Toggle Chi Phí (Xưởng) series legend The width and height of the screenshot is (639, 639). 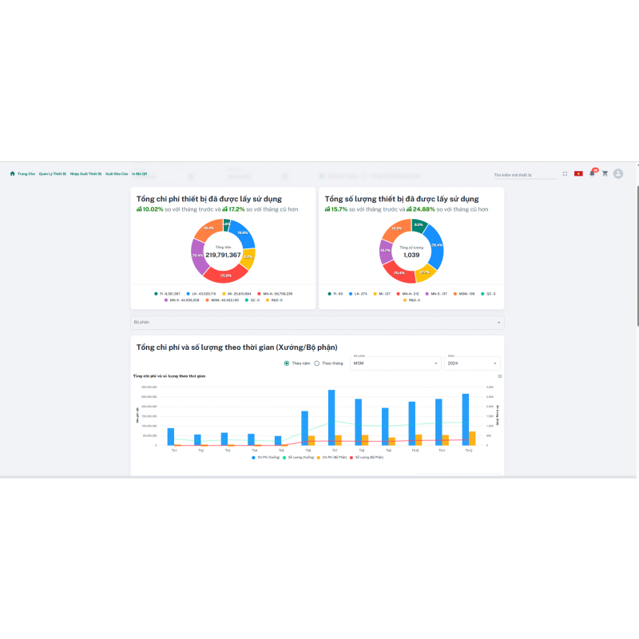pyautogui.click(x=266, y=458)
